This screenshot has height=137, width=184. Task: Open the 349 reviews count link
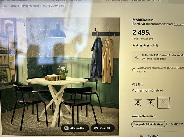pyautogui.click(x=155, y=45)
